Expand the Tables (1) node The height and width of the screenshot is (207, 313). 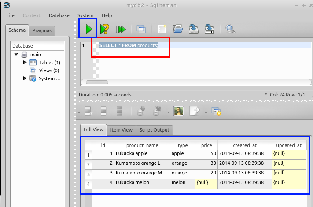[25, 62]
